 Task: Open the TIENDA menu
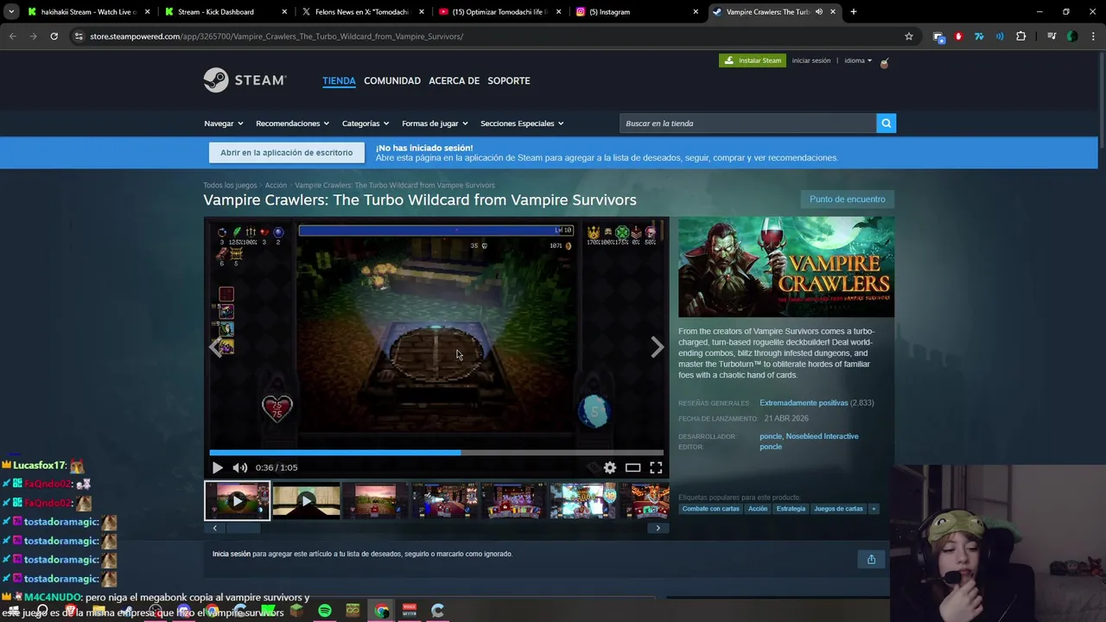click(x=339, y=80)
